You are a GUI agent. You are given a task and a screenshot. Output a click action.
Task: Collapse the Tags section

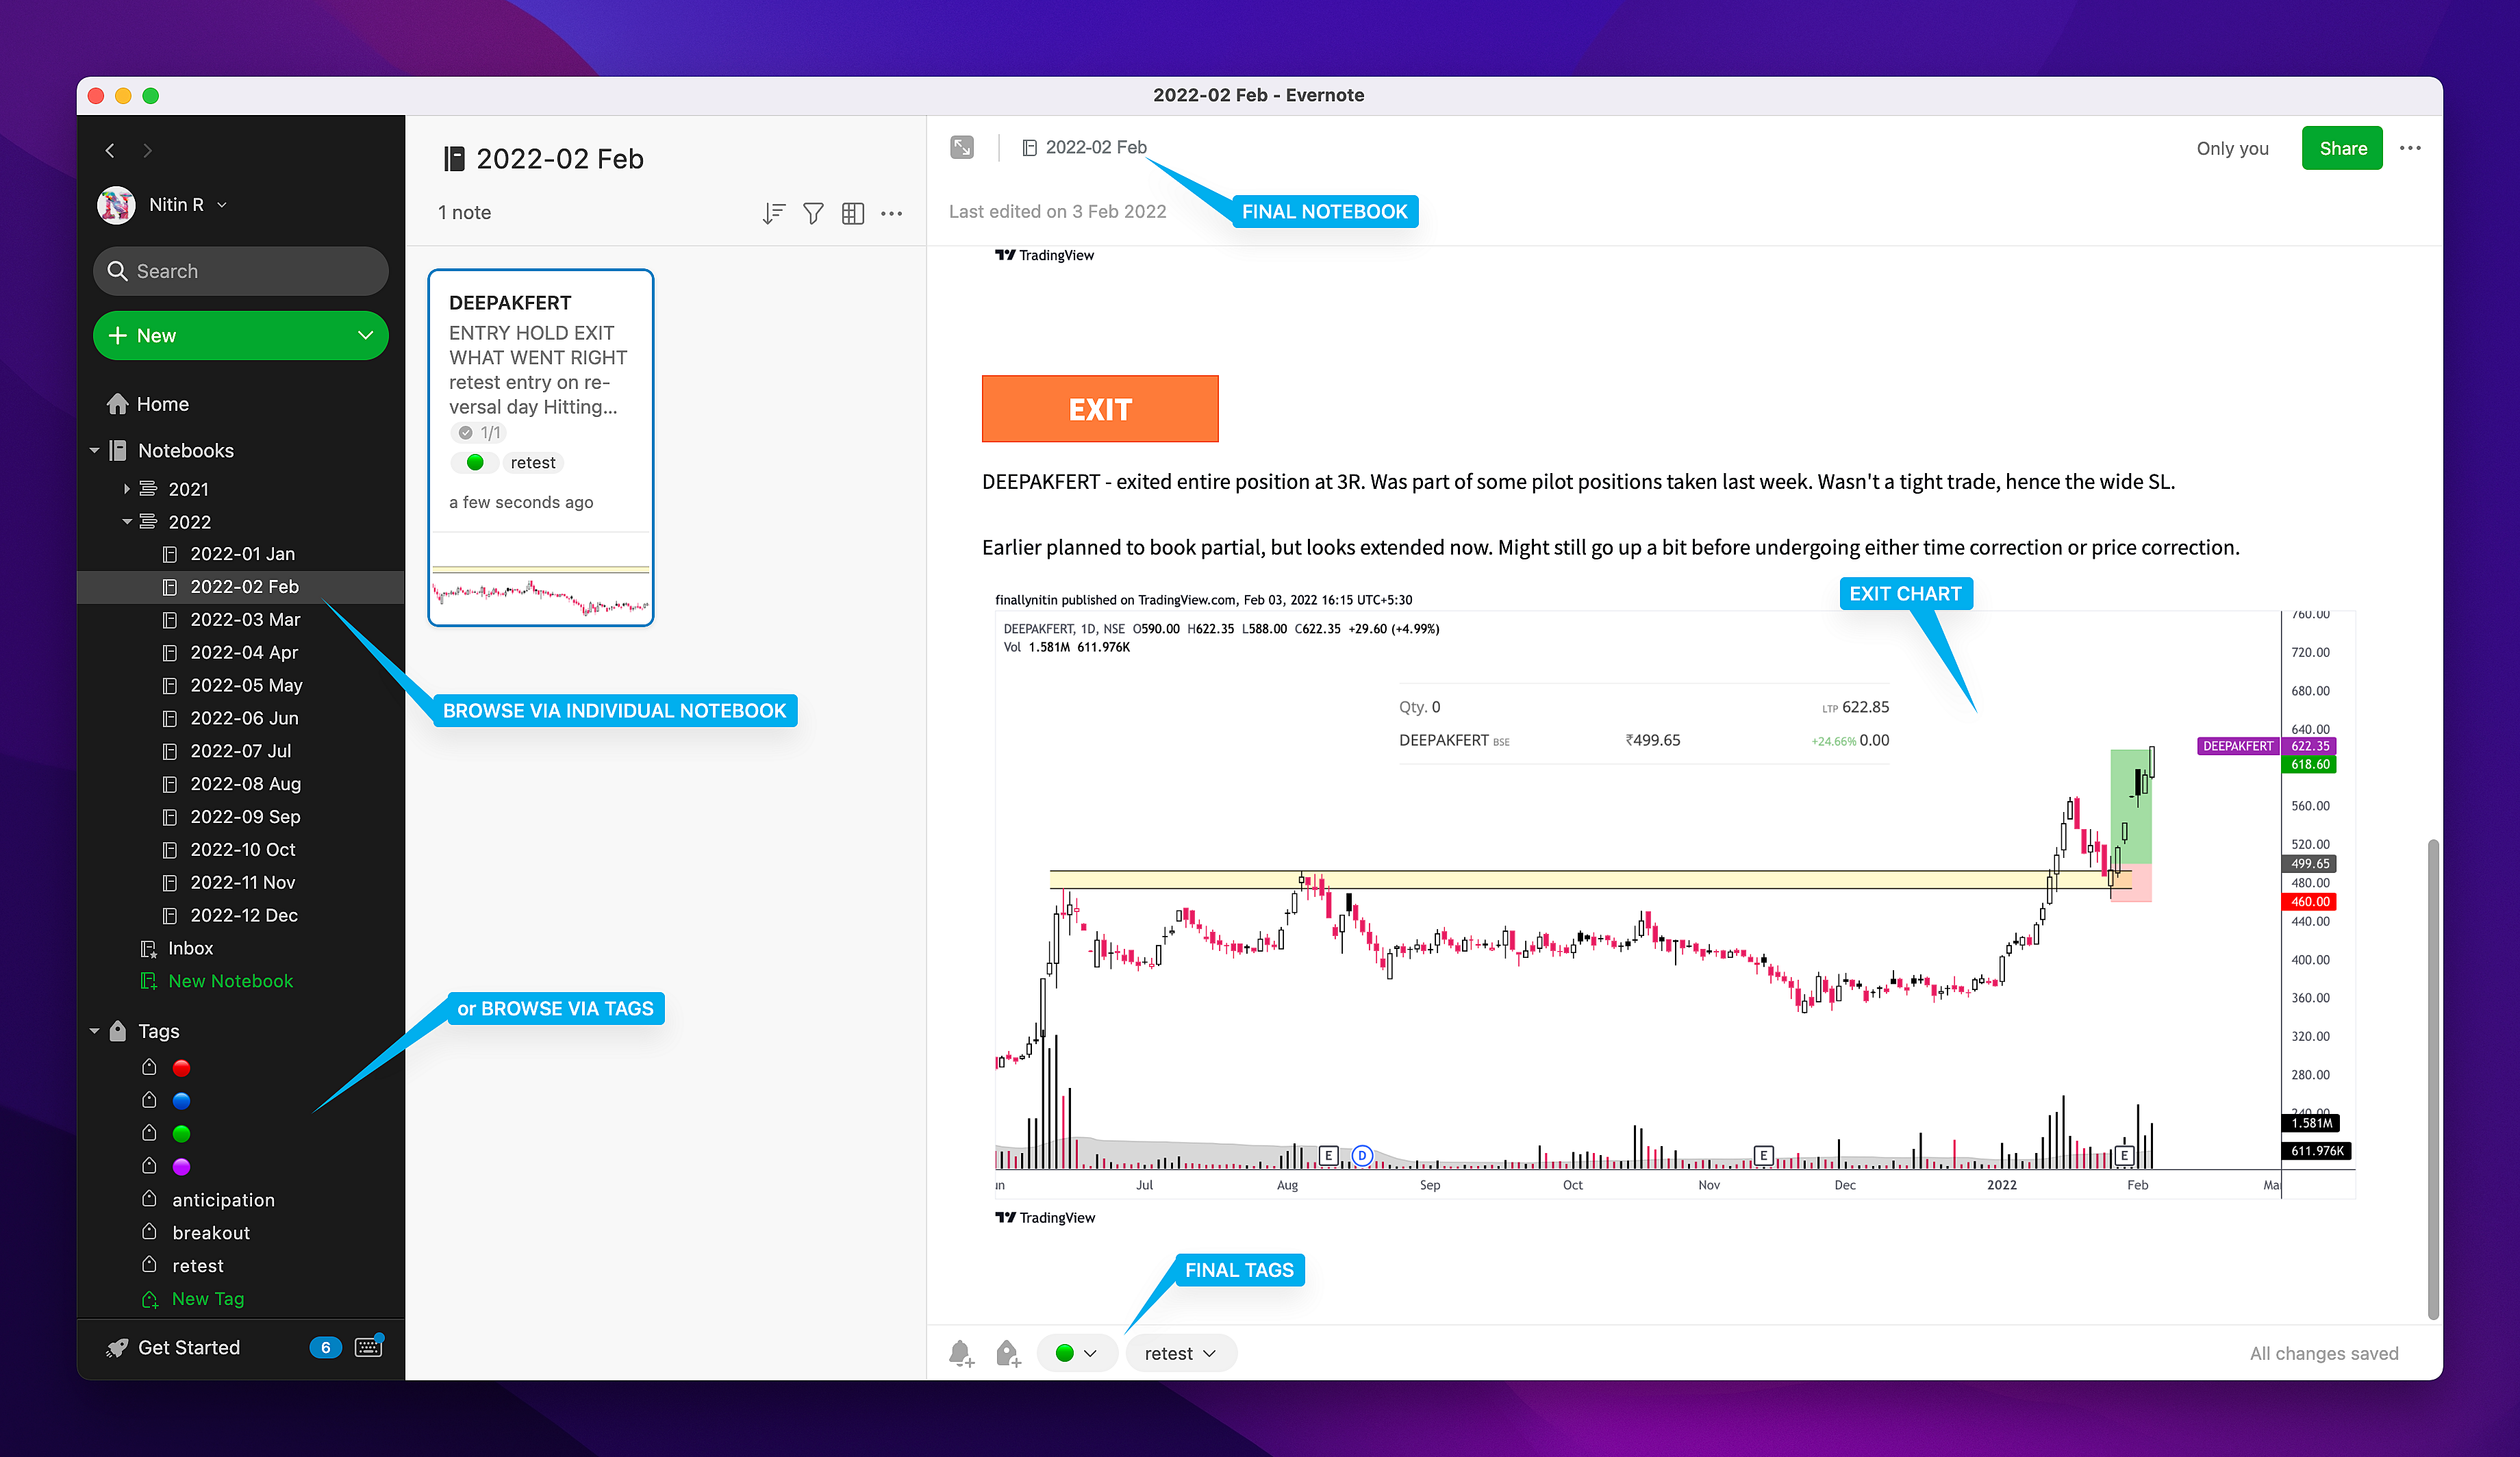[x=95, y=1030]
